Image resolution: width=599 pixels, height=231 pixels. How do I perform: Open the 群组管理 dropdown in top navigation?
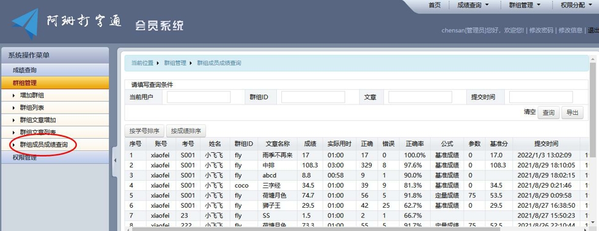525,5
